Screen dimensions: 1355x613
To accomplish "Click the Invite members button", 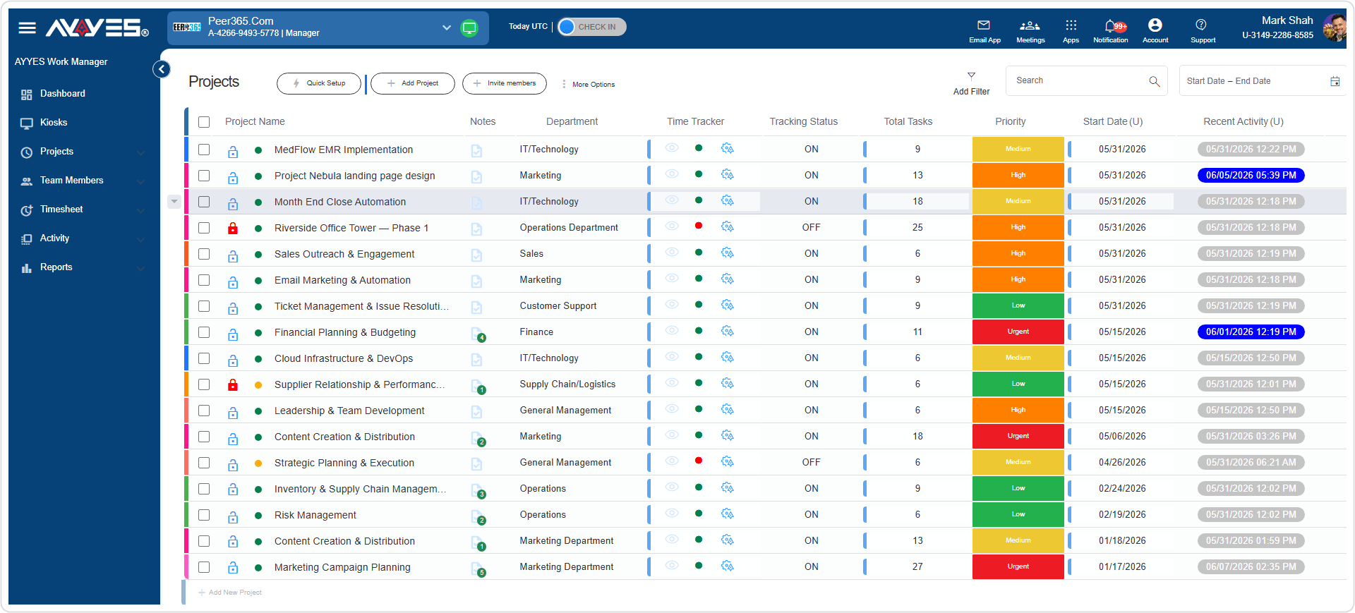I will pos(505,83).
